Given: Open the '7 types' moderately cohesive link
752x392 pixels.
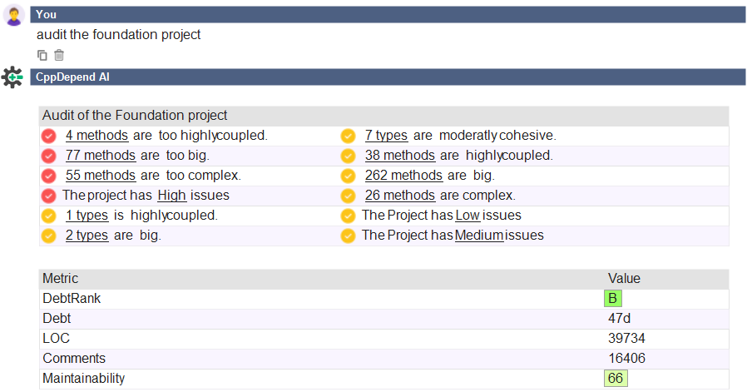Looking at the screenshot, I should coord(387,136).
